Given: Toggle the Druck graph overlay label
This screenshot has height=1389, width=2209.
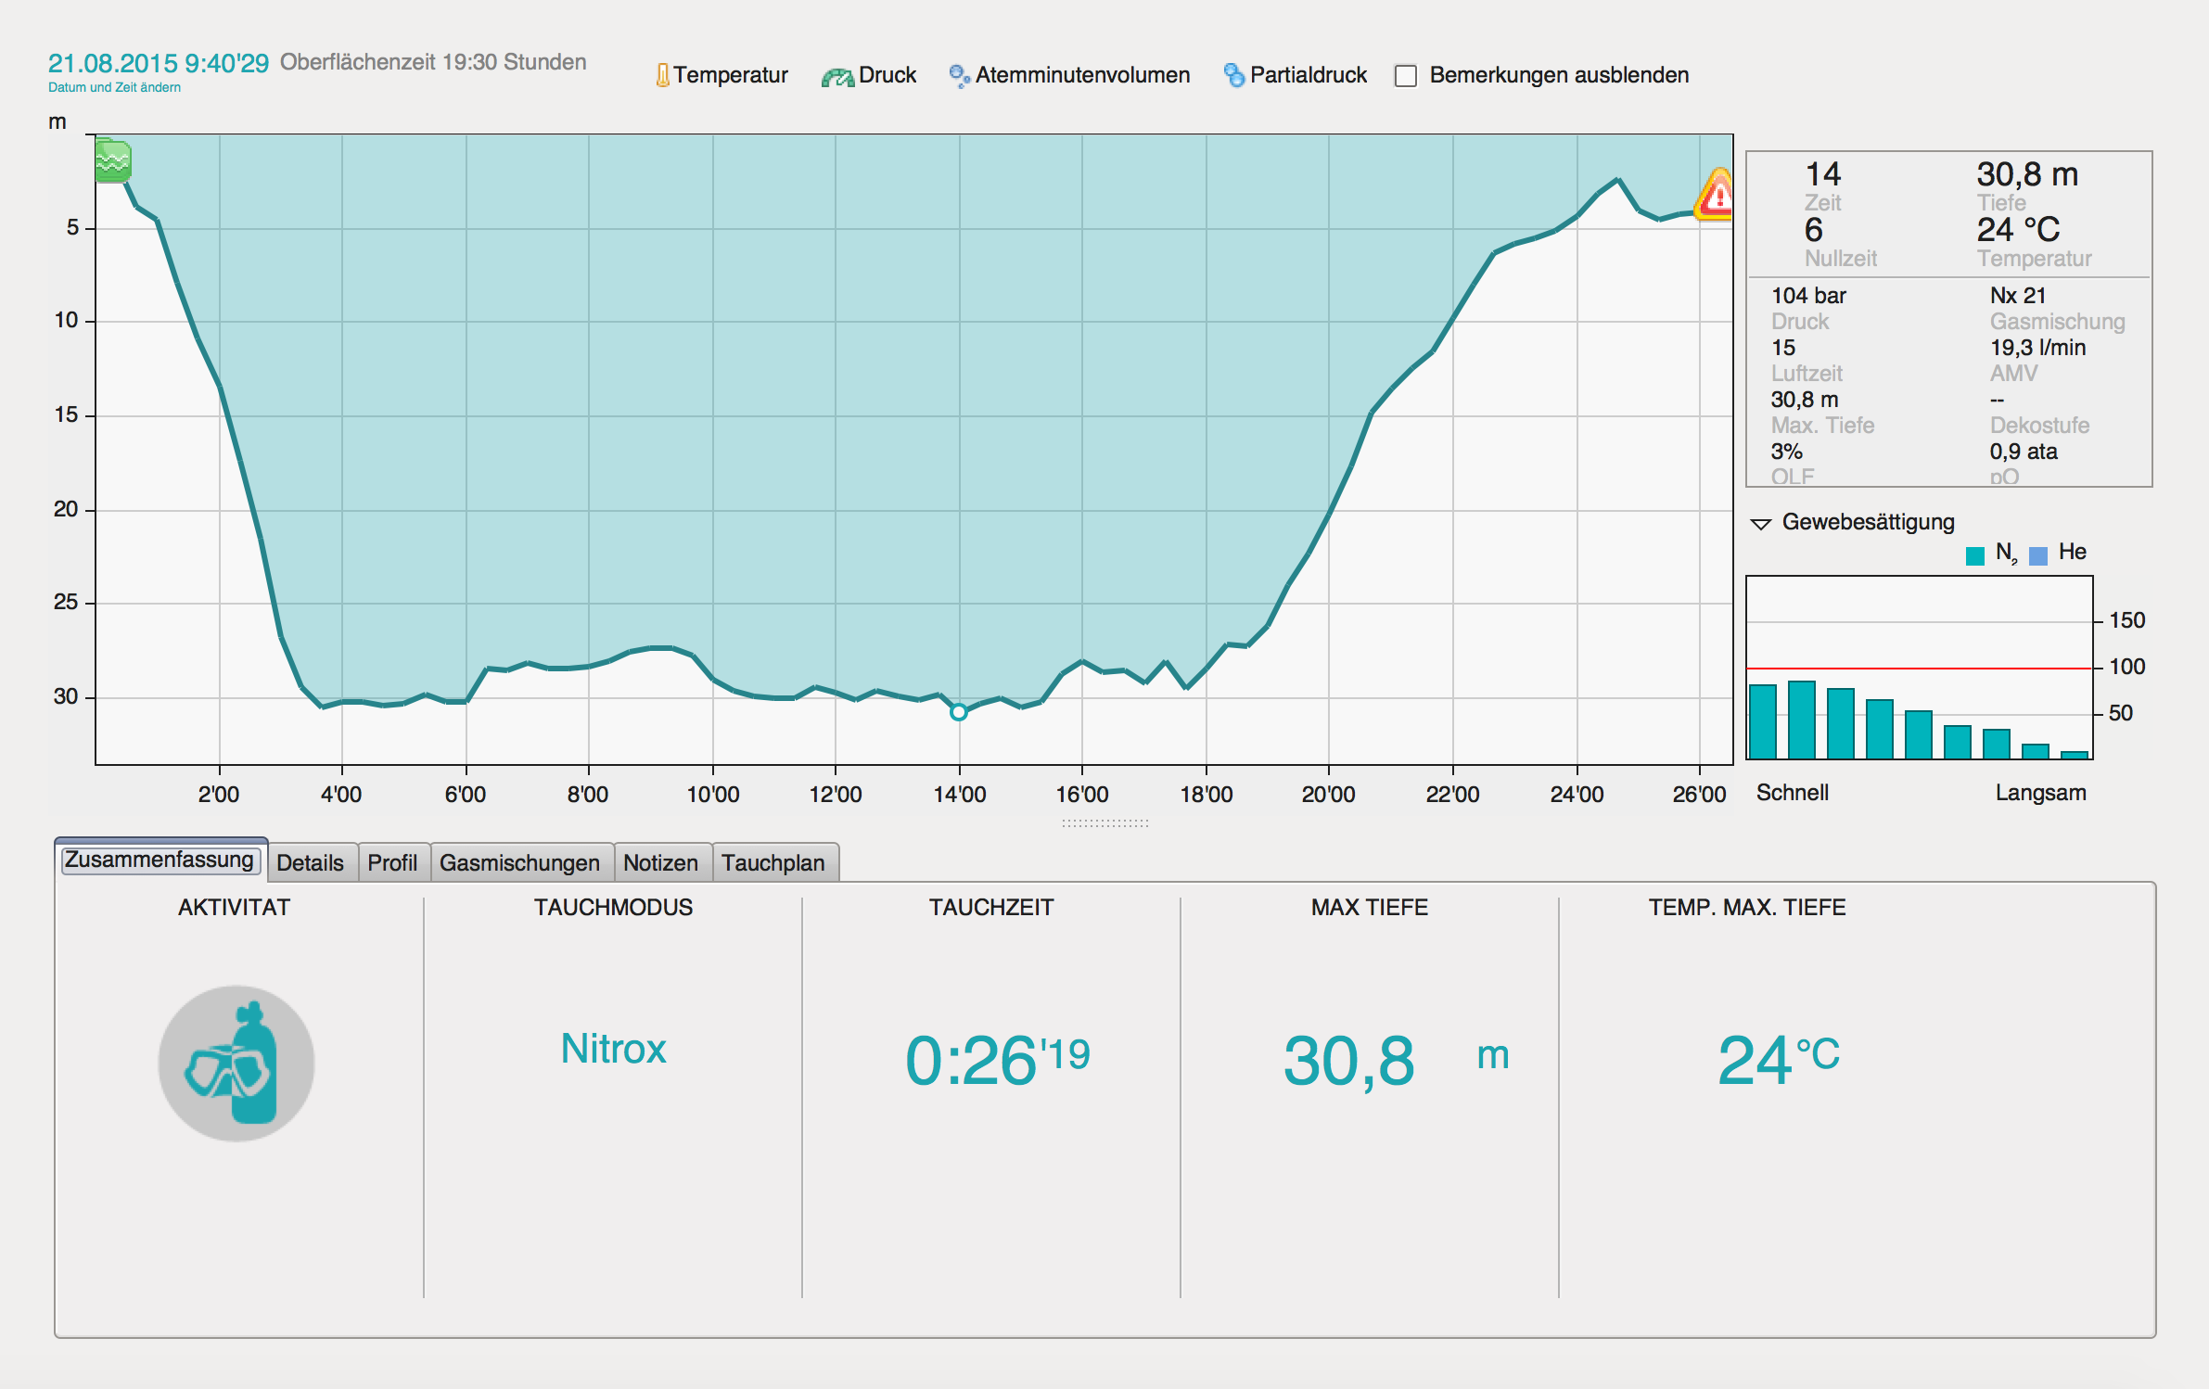Looking at the screenshot, I should [887, 75].
